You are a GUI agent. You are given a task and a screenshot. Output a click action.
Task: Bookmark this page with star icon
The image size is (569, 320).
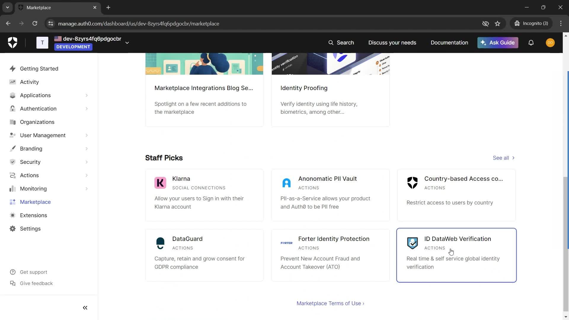tap(498, 24)
